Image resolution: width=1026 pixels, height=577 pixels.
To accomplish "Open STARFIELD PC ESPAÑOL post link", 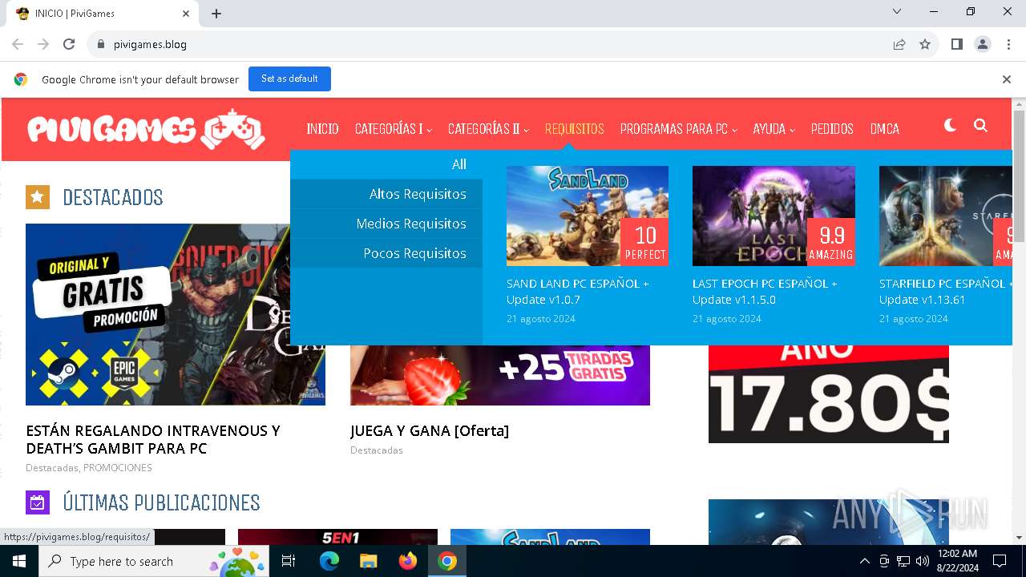I will (x=946, y=292).
